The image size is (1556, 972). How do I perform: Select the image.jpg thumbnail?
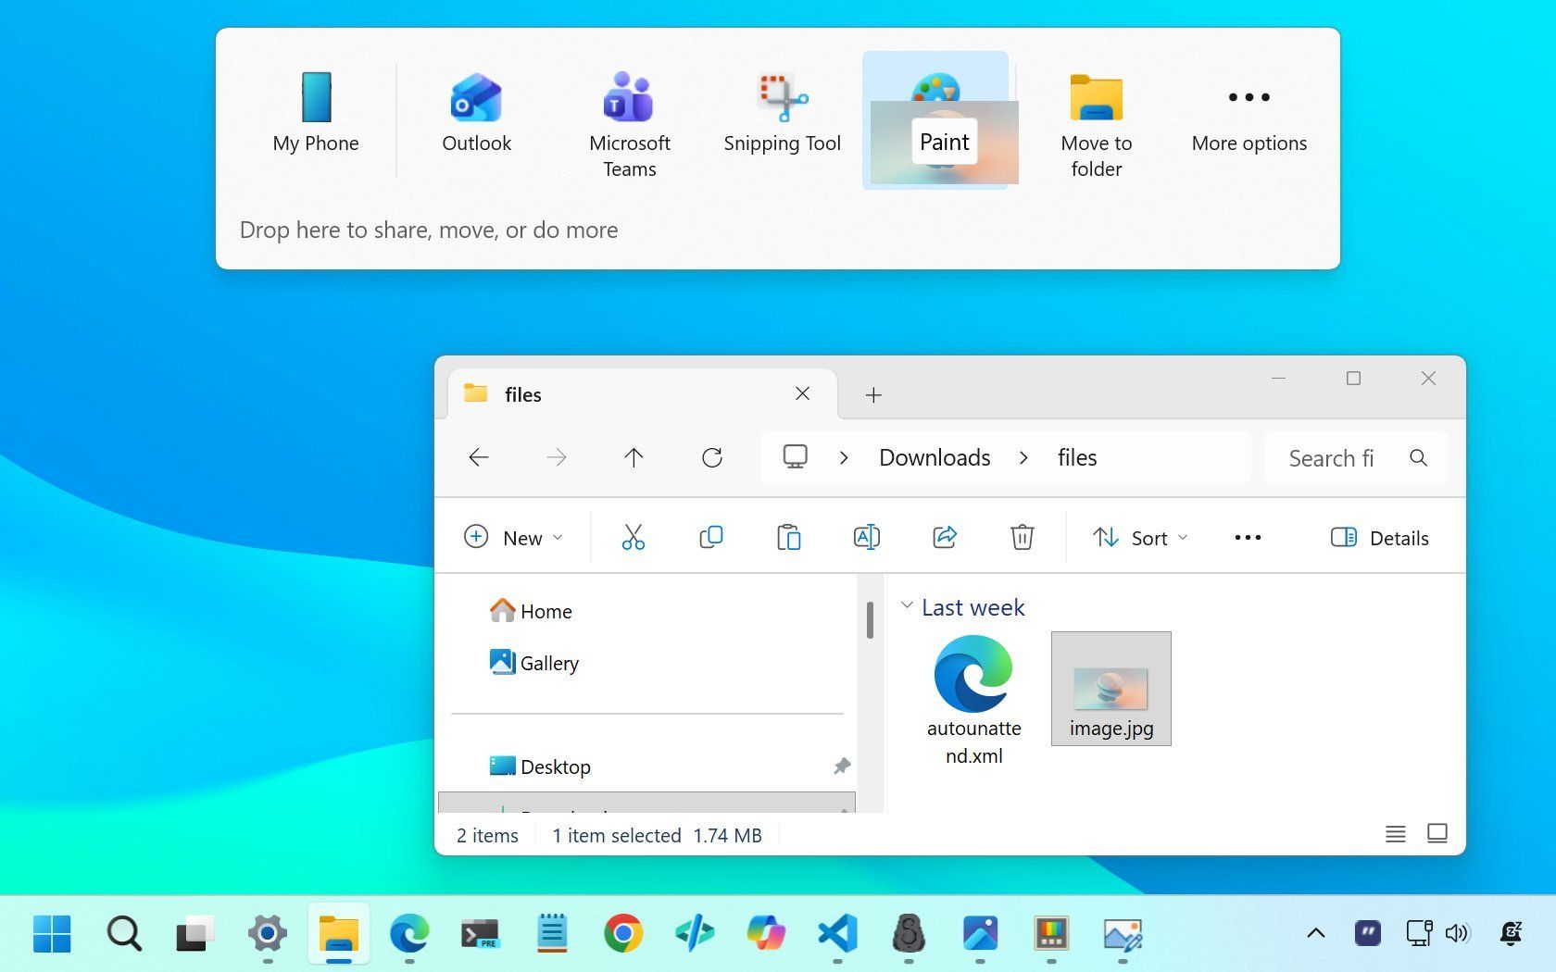pyautogui.click(x=1111, y=688)
